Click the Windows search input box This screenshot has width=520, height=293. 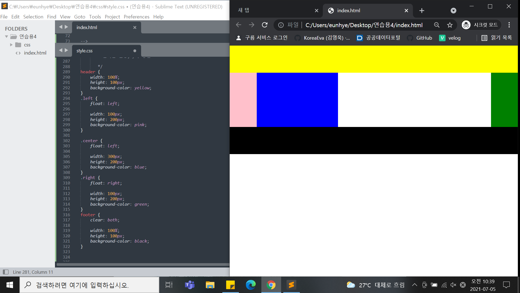click(89, 285)
